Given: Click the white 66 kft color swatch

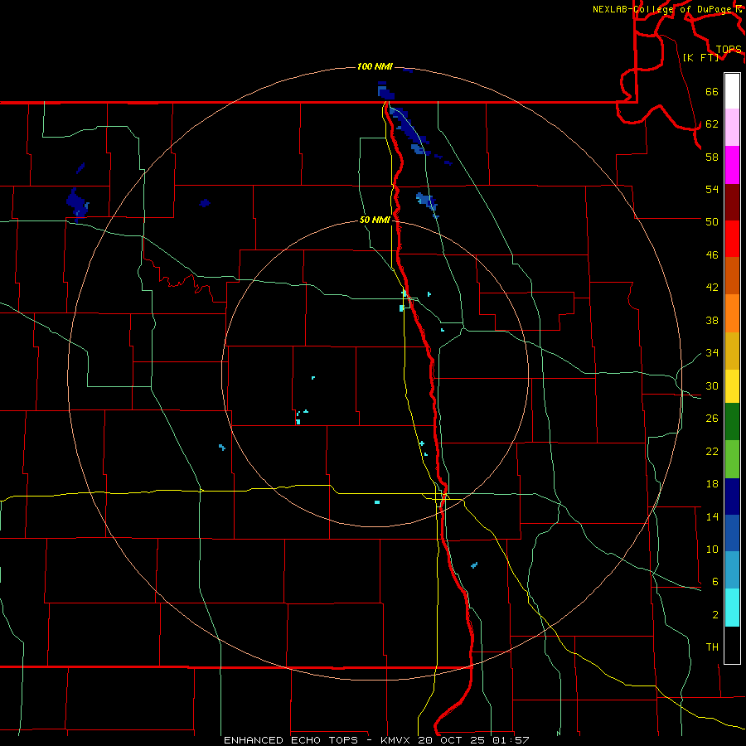Looking at the screenshot, I should tap(732, 91).
